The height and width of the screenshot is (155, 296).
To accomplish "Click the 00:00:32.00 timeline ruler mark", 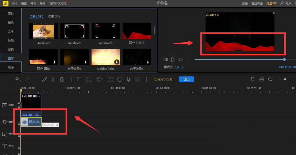I will 118,88.
